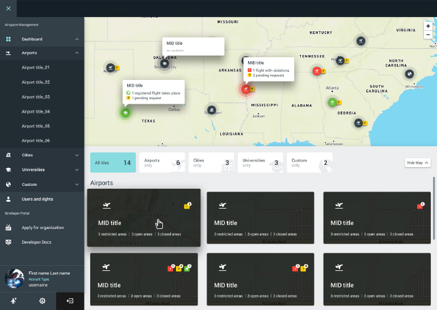
Task: Select the Cities only filter tab
Action: [211, 163]
